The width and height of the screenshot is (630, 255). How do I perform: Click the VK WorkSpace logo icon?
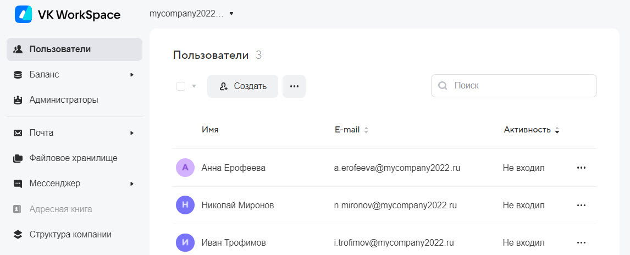(23, 14)
